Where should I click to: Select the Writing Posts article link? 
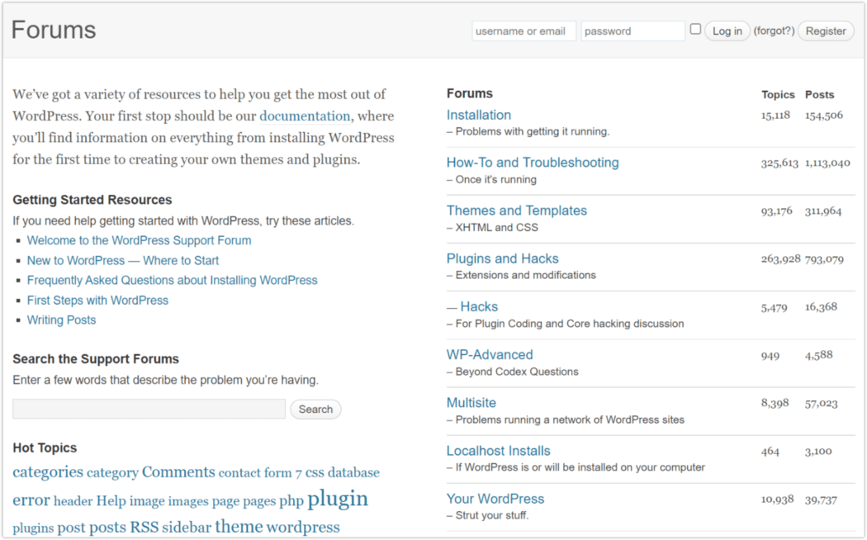(x=61, y=320)
